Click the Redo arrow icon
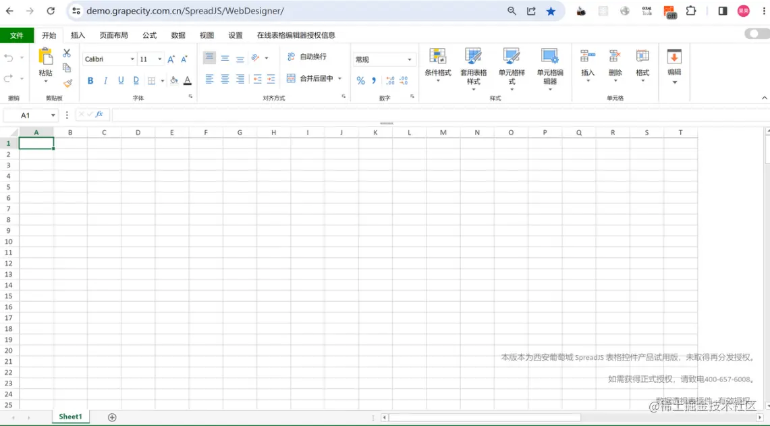Screen dimensions: 770x426 8,78
